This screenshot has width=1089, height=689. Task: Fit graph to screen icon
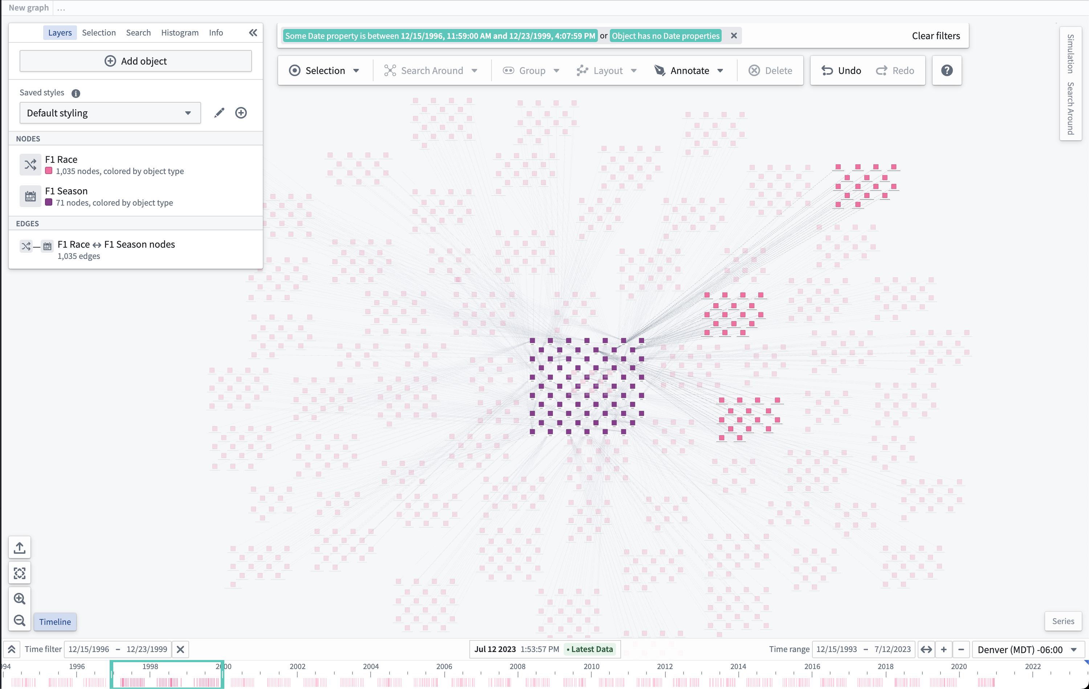[20, 573]
